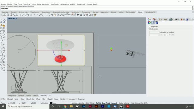Open the detail view page properties icon
194x109 pixels.
[x=153, y=23]
